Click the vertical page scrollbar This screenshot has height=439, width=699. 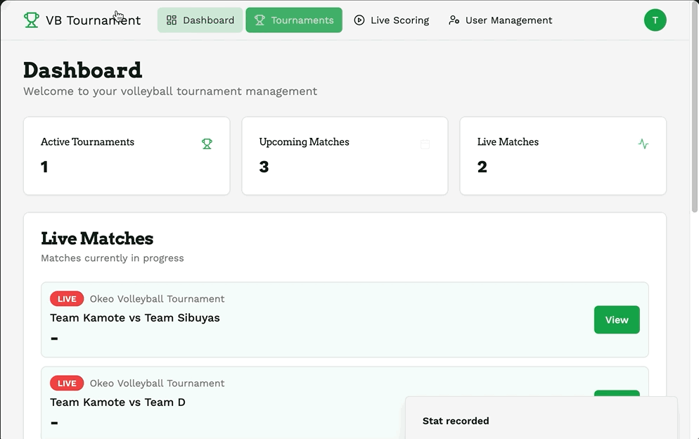695,127
